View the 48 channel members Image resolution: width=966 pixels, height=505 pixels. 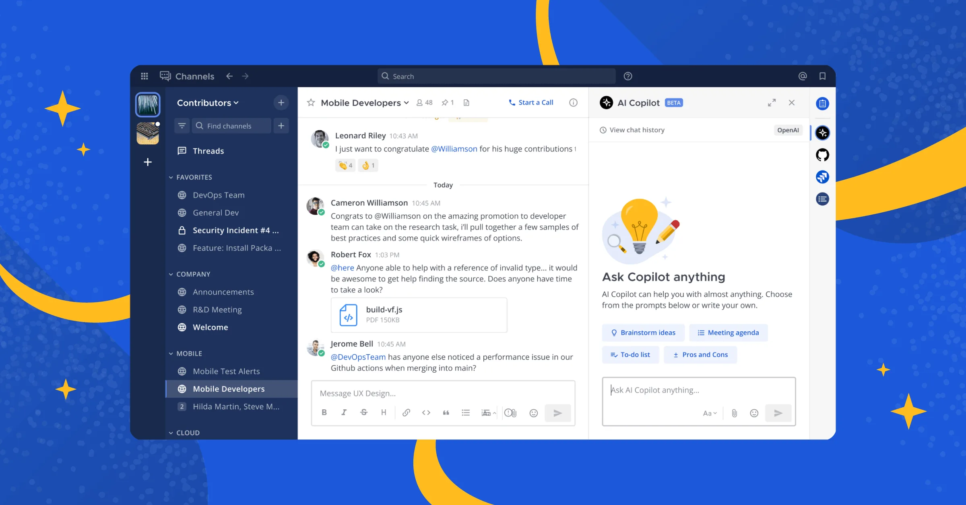[x=425, y=103]
